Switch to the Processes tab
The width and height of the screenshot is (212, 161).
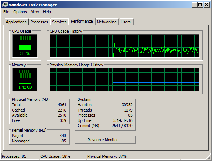click(39, 22)
